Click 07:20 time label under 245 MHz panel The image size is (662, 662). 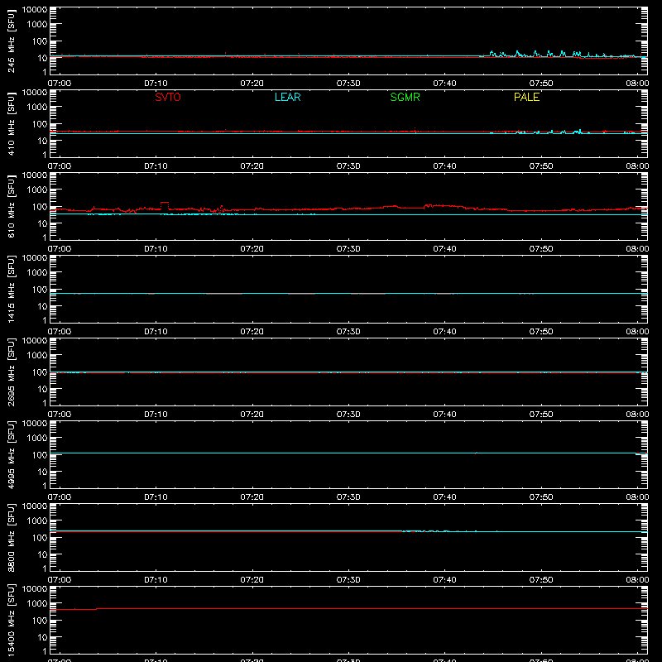(x=252, y=84)
